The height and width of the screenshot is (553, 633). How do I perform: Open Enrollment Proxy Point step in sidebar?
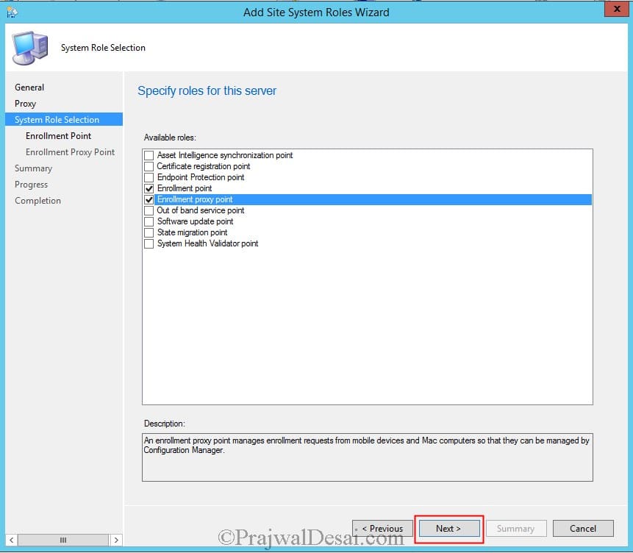coord(71,152)
